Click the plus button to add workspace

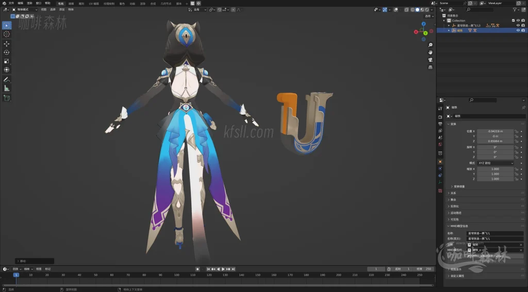pyautogui.click(x=187, y=4)
